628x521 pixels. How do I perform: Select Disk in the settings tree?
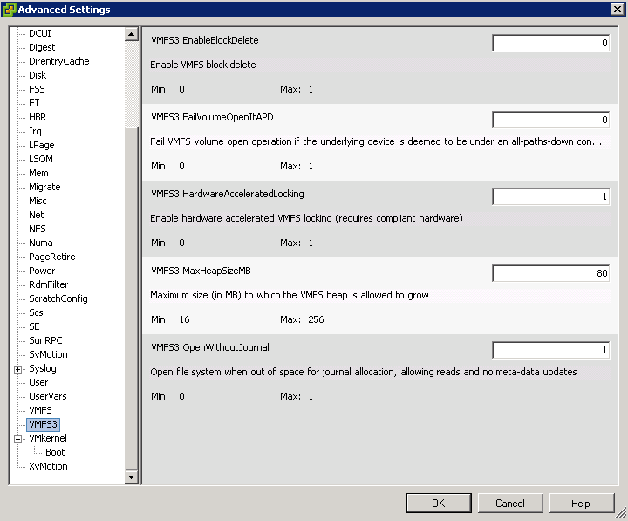(38, 75)
